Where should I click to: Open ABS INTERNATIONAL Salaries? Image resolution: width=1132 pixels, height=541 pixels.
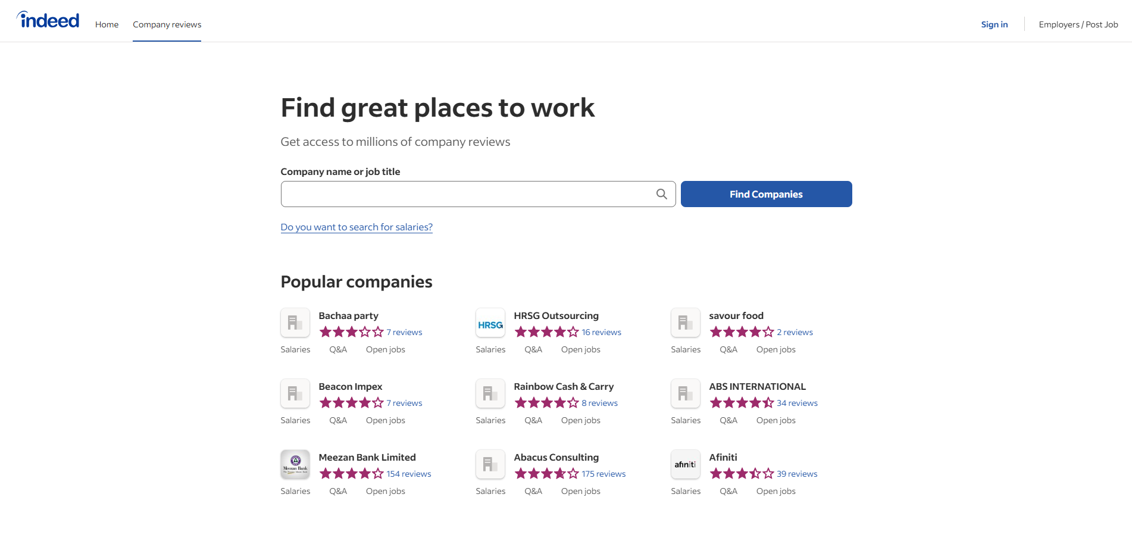click(686, 420)
